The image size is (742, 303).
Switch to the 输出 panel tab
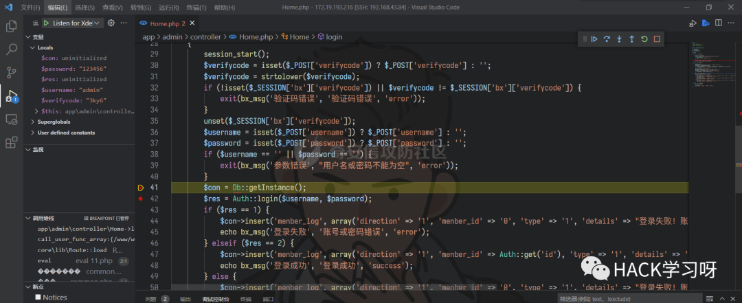[x=185, y=300]
